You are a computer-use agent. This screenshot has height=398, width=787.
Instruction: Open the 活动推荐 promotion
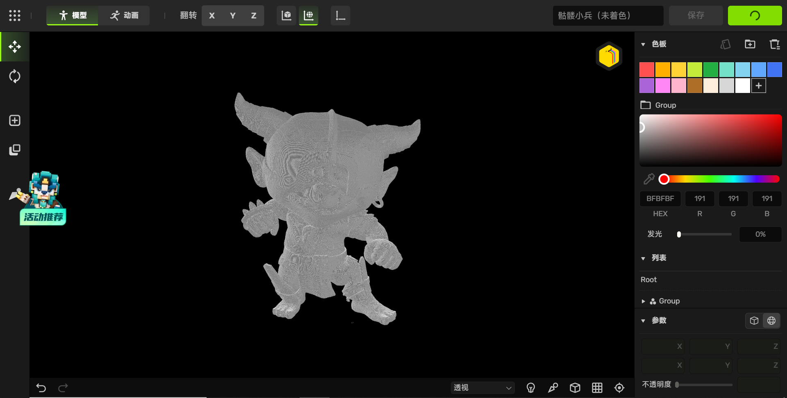click(x=42, y=199)
